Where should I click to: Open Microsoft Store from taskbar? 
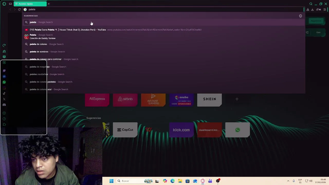pos(187,181)
